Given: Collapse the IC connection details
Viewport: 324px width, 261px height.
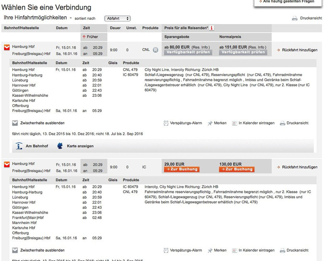Looking at the screenshot, I should coord(7,164).
